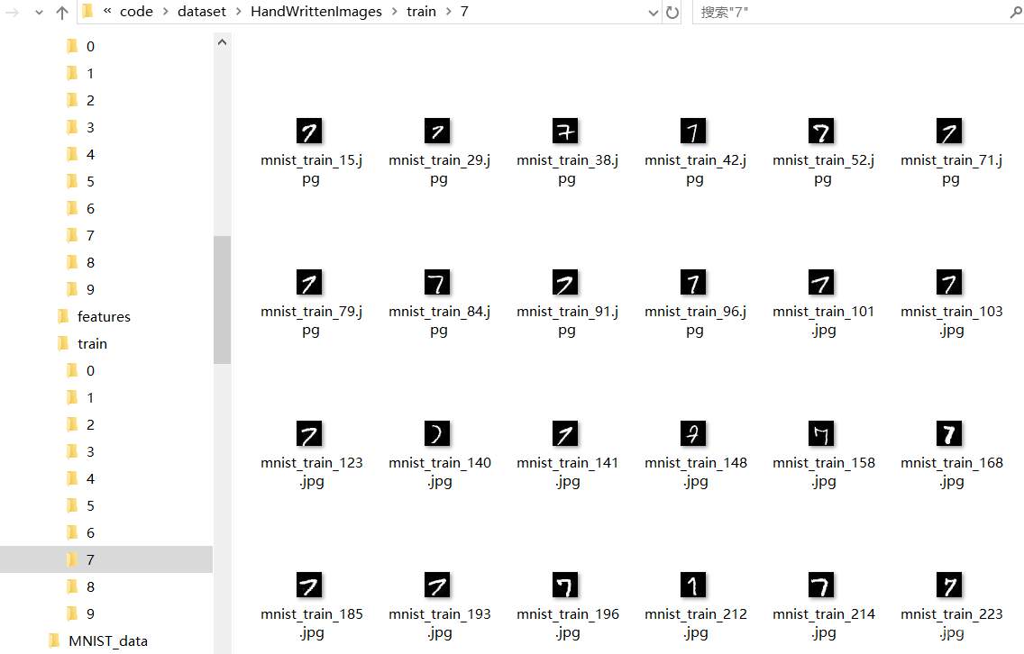Open folder 5 above features
The height and width of the screenshot is (654, 1024).
click(x=90, y=181)
